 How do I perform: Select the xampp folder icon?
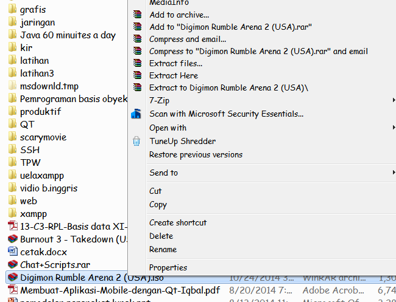12,213
